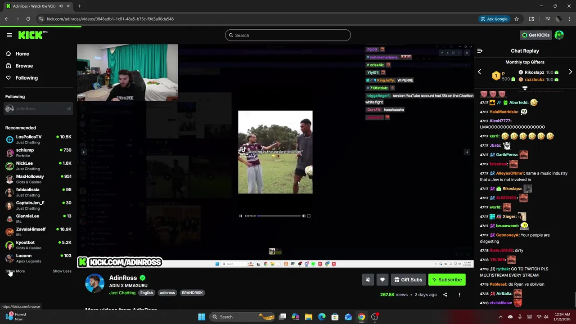The image size is (576, 324).
Task: Click AdinRoss channel avatar below video
Action: (x=94, y=283)
